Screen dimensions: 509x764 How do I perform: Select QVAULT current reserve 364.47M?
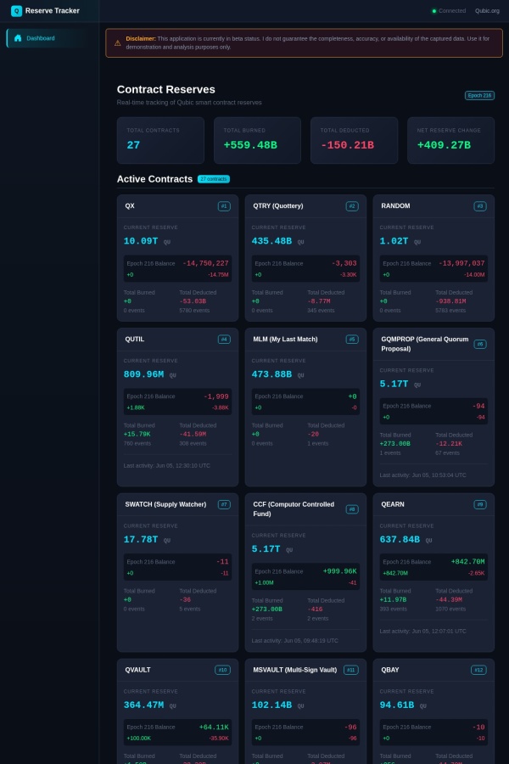pyautogui.click(x=143, y=705)
